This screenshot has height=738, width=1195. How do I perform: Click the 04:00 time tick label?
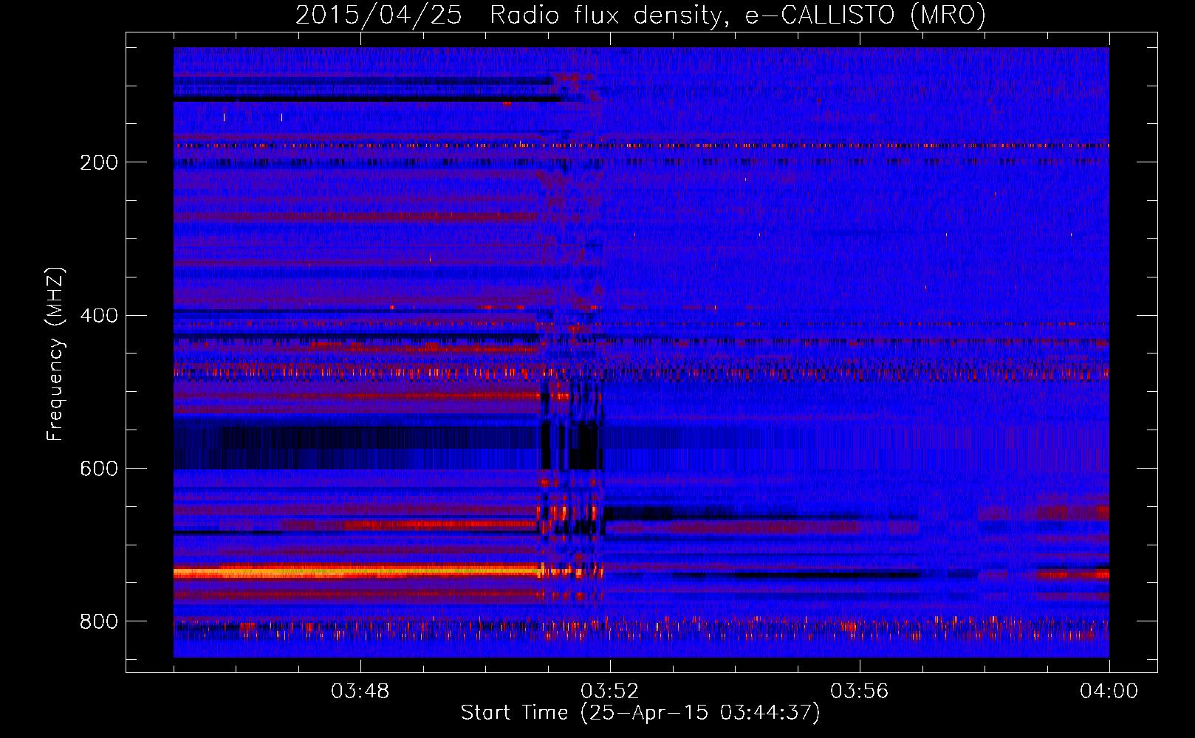(x=1109, y=692)
